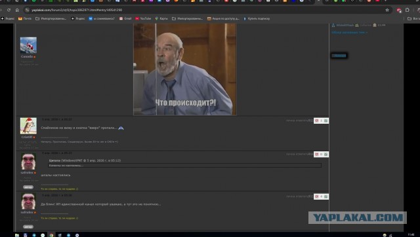Viewport: 420px width, 237px height.
Task: Open Импортированные folder left of Акция bookmark
Action: click(187, 18)
